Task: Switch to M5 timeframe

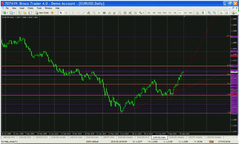Action: point(154,13)
